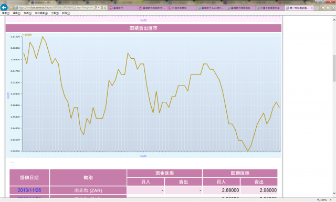
Task: Click the 2.98000 spot selling value
Action: click(268, 190)
